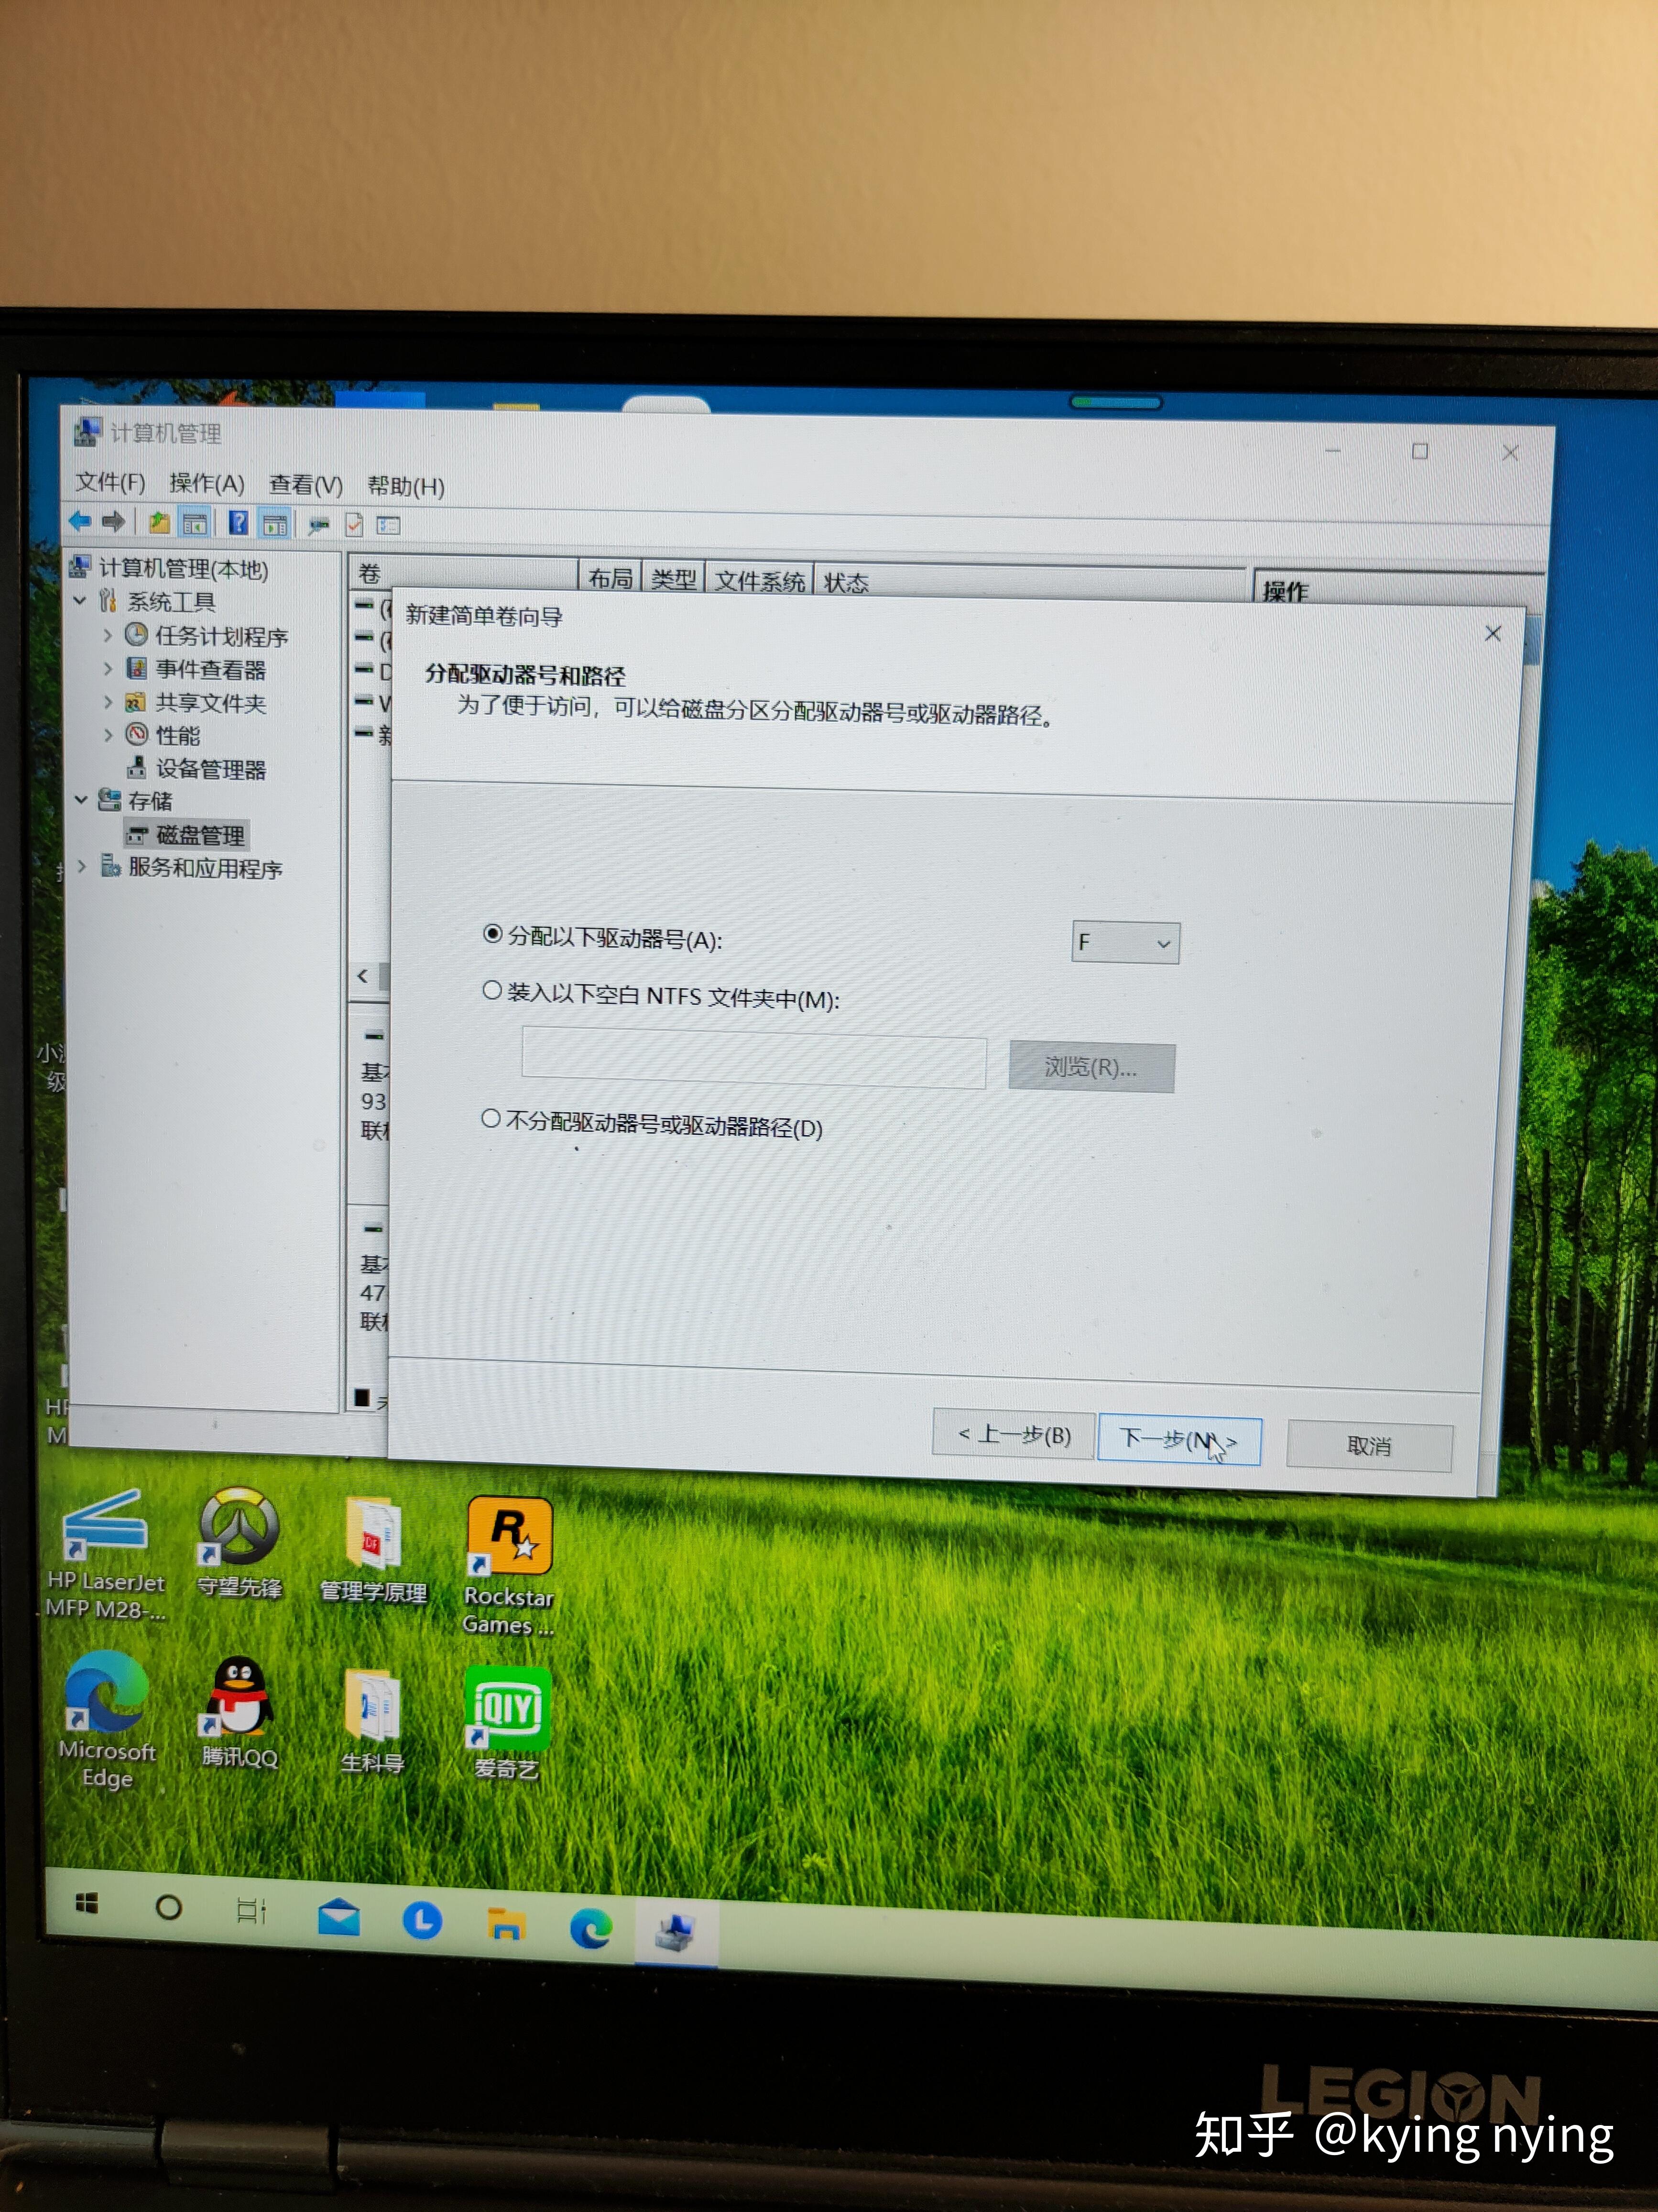Click the 类型 column header
Screen dimensions: 1658x2212
(x=674, y=579)
